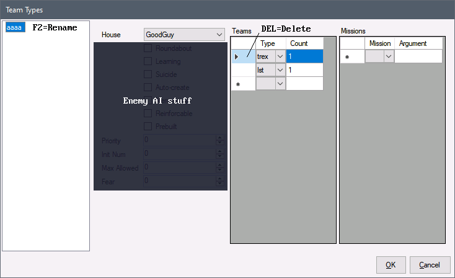455x278 pixels.
Task: Select the Count cell of the trex row
Action: pyautogui.click(x=304, y=56)
